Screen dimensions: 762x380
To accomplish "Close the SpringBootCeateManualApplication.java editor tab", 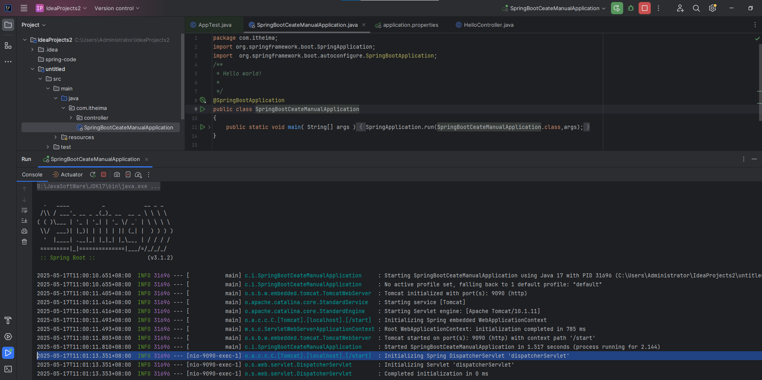I will point(364,25).
